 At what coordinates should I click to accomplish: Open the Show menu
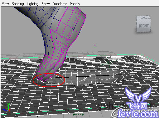46,4
